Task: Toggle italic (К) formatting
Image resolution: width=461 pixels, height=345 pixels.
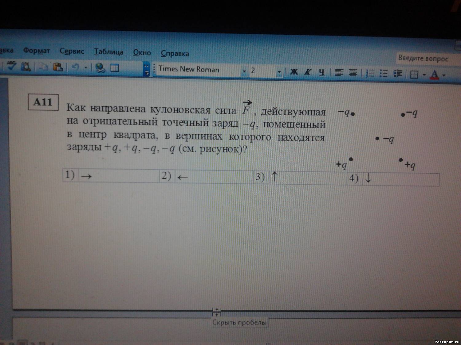Action: [308, 72]
